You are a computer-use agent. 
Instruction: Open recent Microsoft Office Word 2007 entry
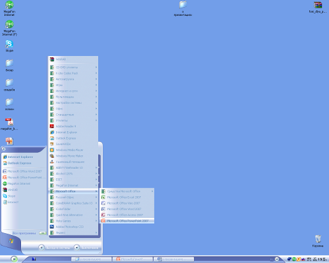(x=24, y=171)
